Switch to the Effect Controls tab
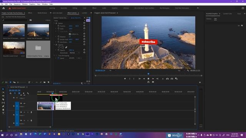This screenshot has height=138, width=246. click(x=72, y=13)
